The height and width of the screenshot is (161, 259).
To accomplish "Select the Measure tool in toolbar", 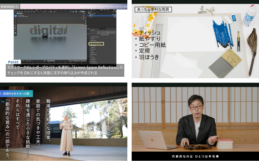I will tap(15, 32).
